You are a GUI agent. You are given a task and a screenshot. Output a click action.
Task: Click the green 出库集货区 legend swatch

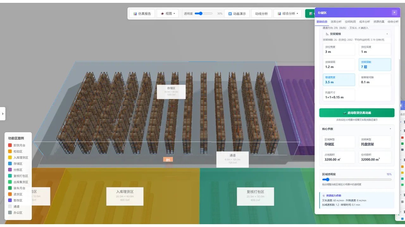click(x=10, y=182)
